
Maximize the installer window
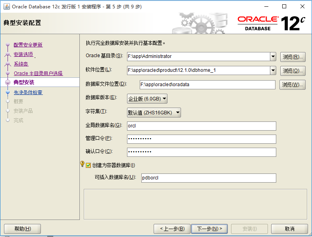pyautogui.click(x=284, y=6)
